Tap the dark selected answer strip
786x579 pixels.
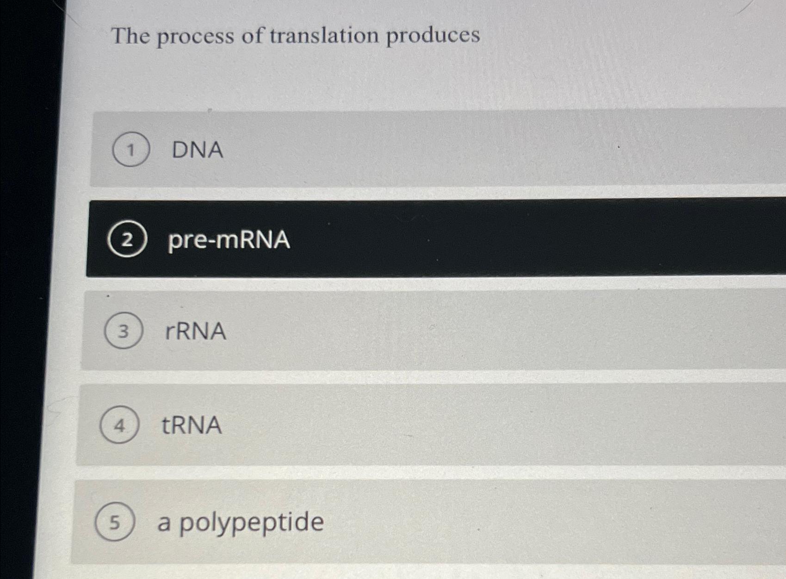click(x=416, y=238)
